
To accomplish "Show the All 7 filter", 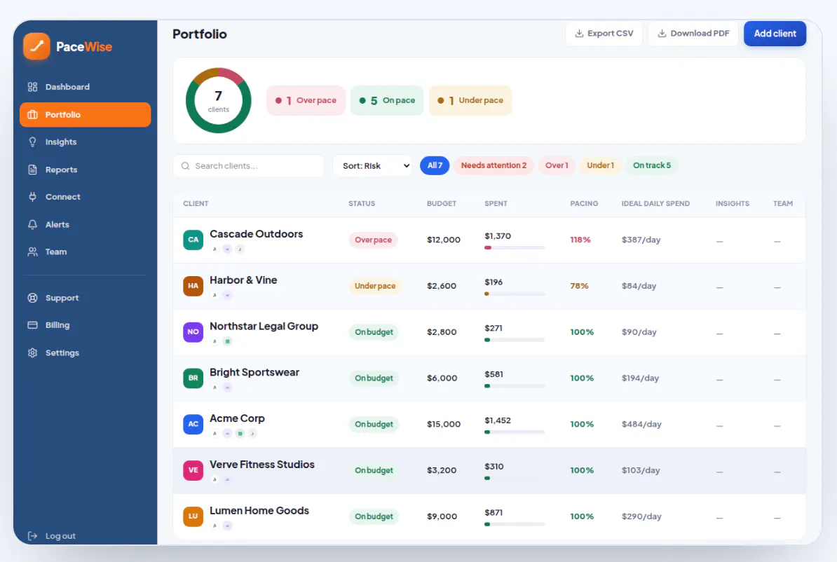I will (x=435, y=165).
